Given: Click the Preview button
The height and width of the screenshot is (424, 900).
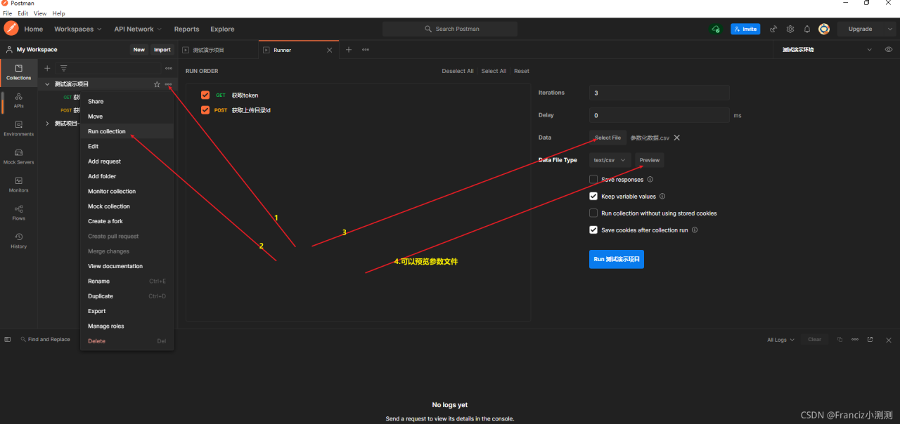Looking at the screenshot, I should pyautogui.click(x=650, y=160).
